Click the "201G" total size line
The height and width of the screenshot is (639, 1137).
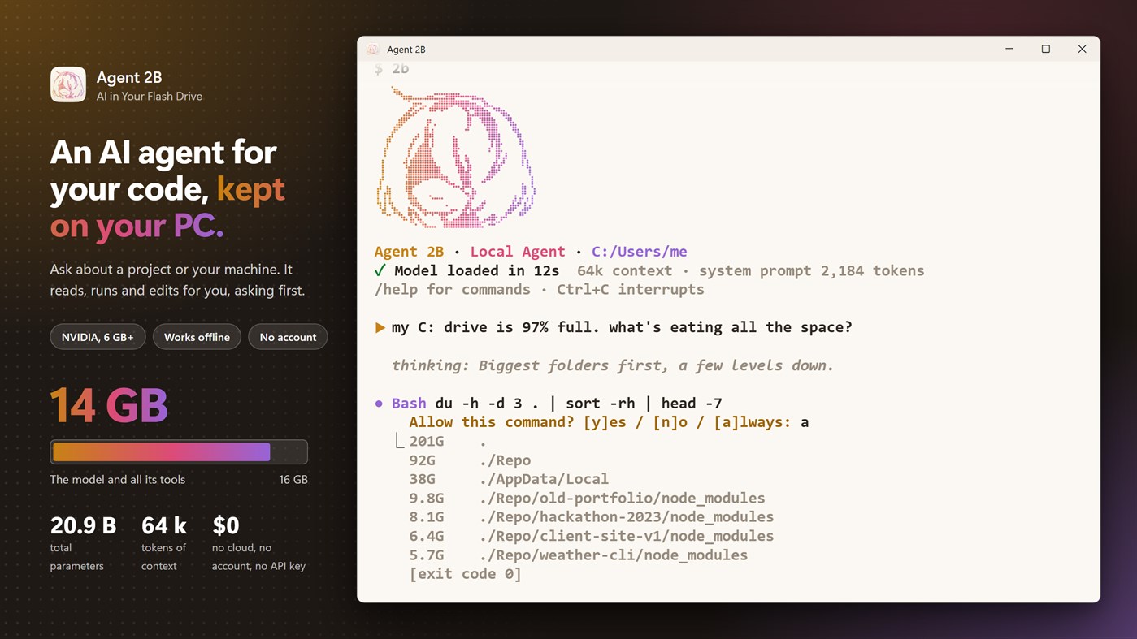pyautogui.click(x=447, y=442)
